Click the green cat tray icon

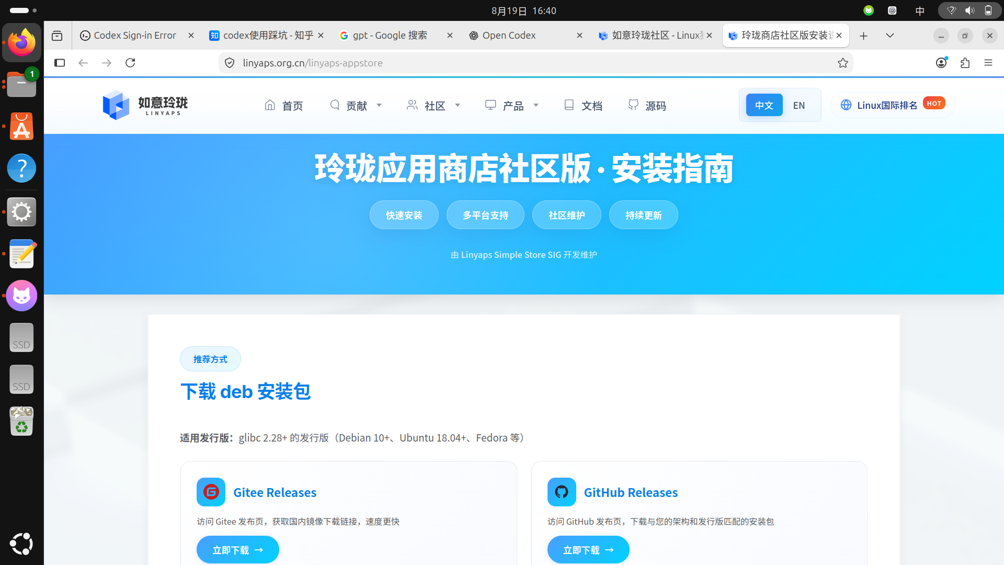(x=869, y=10)
